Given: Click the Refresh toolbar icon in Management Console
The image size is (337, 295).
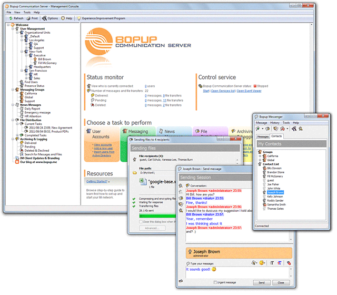Looking at the screenshot, I should pyautogui.click(x=11, y=18).
